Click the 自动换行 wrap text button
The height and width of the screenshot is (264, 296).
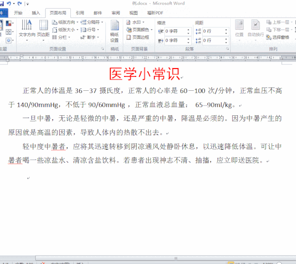(256, 31)
